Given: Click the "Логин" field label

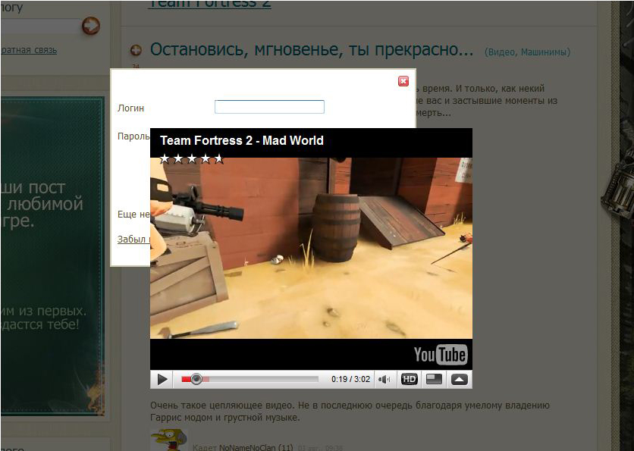Looking at the screenshot, I should click(x=130, y=108).
